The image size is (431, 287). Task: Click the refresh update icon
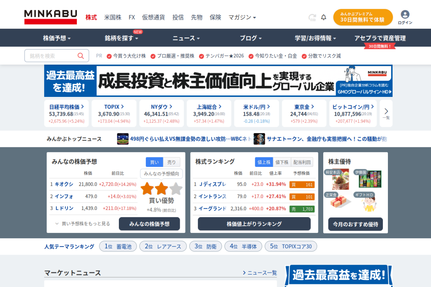point(312,17)
